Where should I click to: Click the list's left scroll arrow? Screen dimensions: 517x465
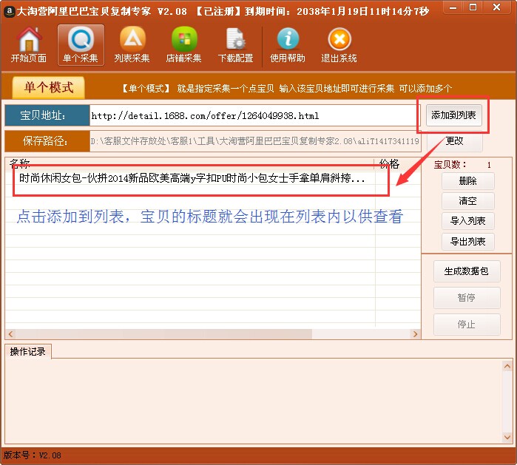click(x=10, y=334)
